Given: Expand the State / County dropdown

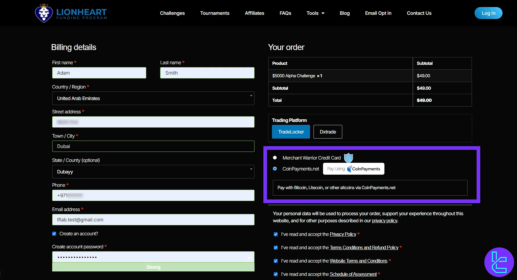Looking at the screenshot, I should [x=153, y=172].
